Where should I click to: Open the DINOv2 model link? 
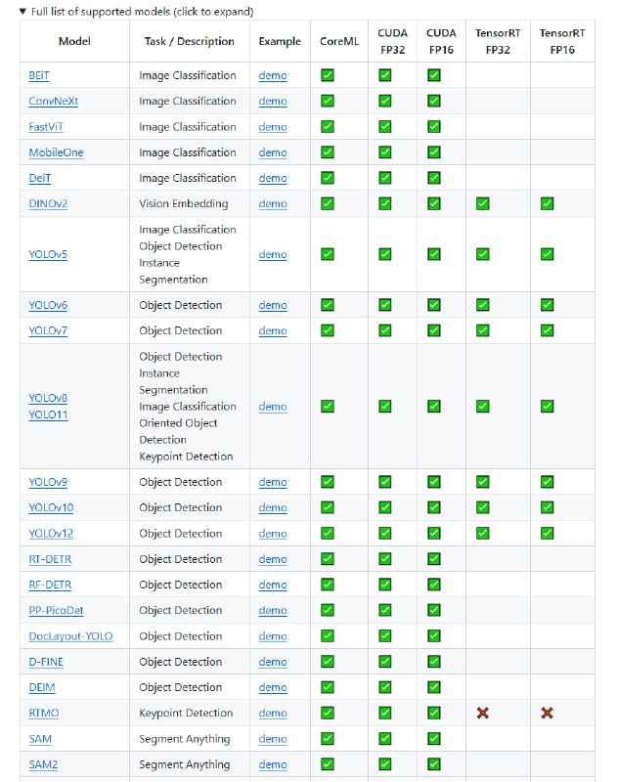pos(48,203)
